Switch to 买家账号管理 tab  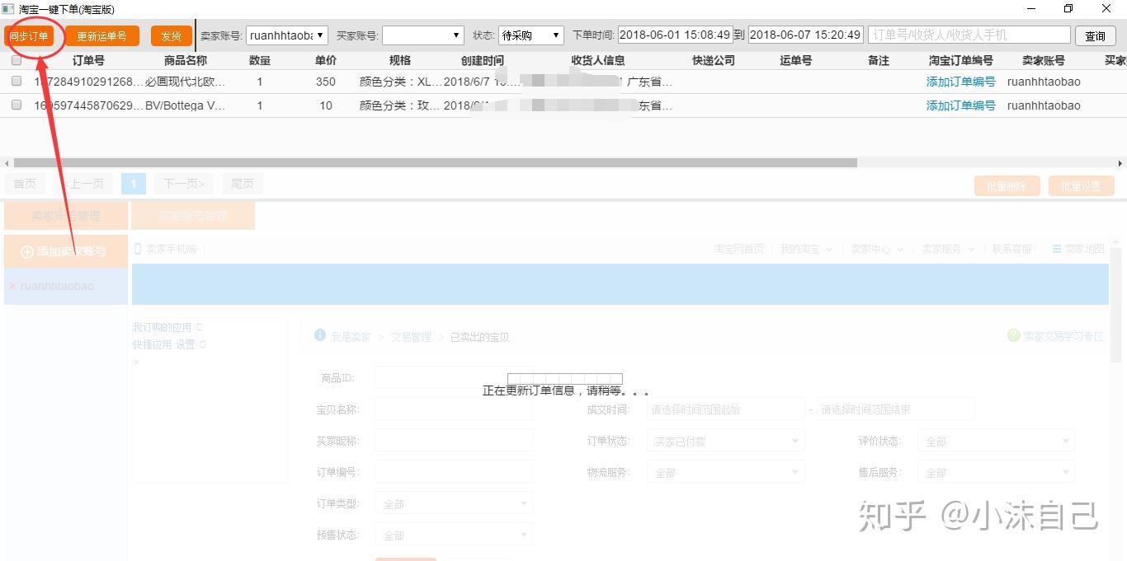click(193, 216)
